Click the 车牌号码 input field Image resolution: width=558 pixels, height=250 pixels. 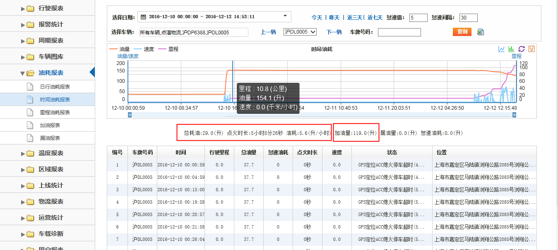[399, 31]
